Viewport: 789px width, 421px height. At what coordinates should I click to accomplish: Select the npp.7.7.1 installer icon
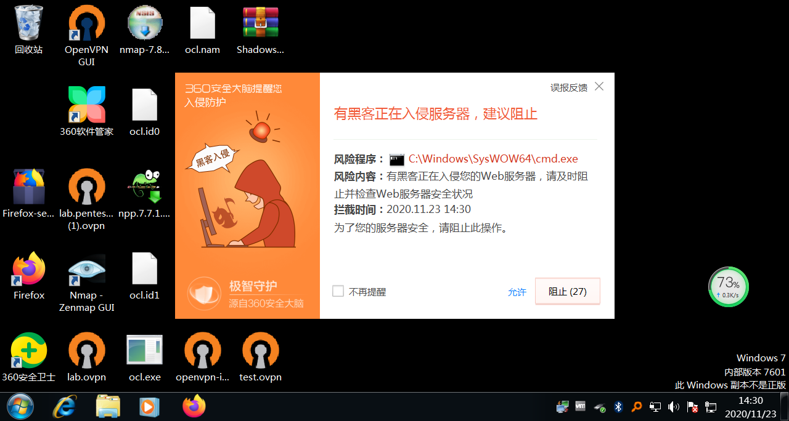(x=144, y=186)
